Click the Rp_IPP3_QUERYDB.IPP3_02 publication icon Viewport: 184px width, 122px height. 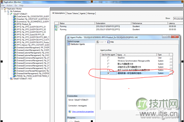(14, 29)
